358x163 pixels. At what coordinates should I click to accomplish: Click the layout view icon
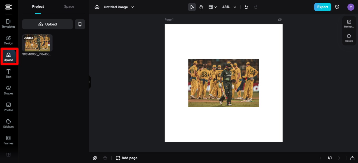pyautogui.click(x=211, y=7)
